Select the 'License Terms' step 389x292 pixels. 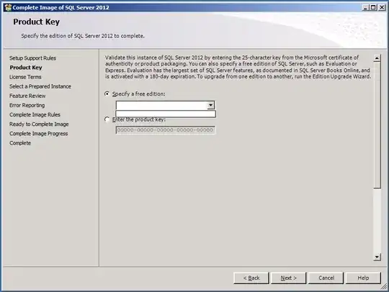coord(25,77)
